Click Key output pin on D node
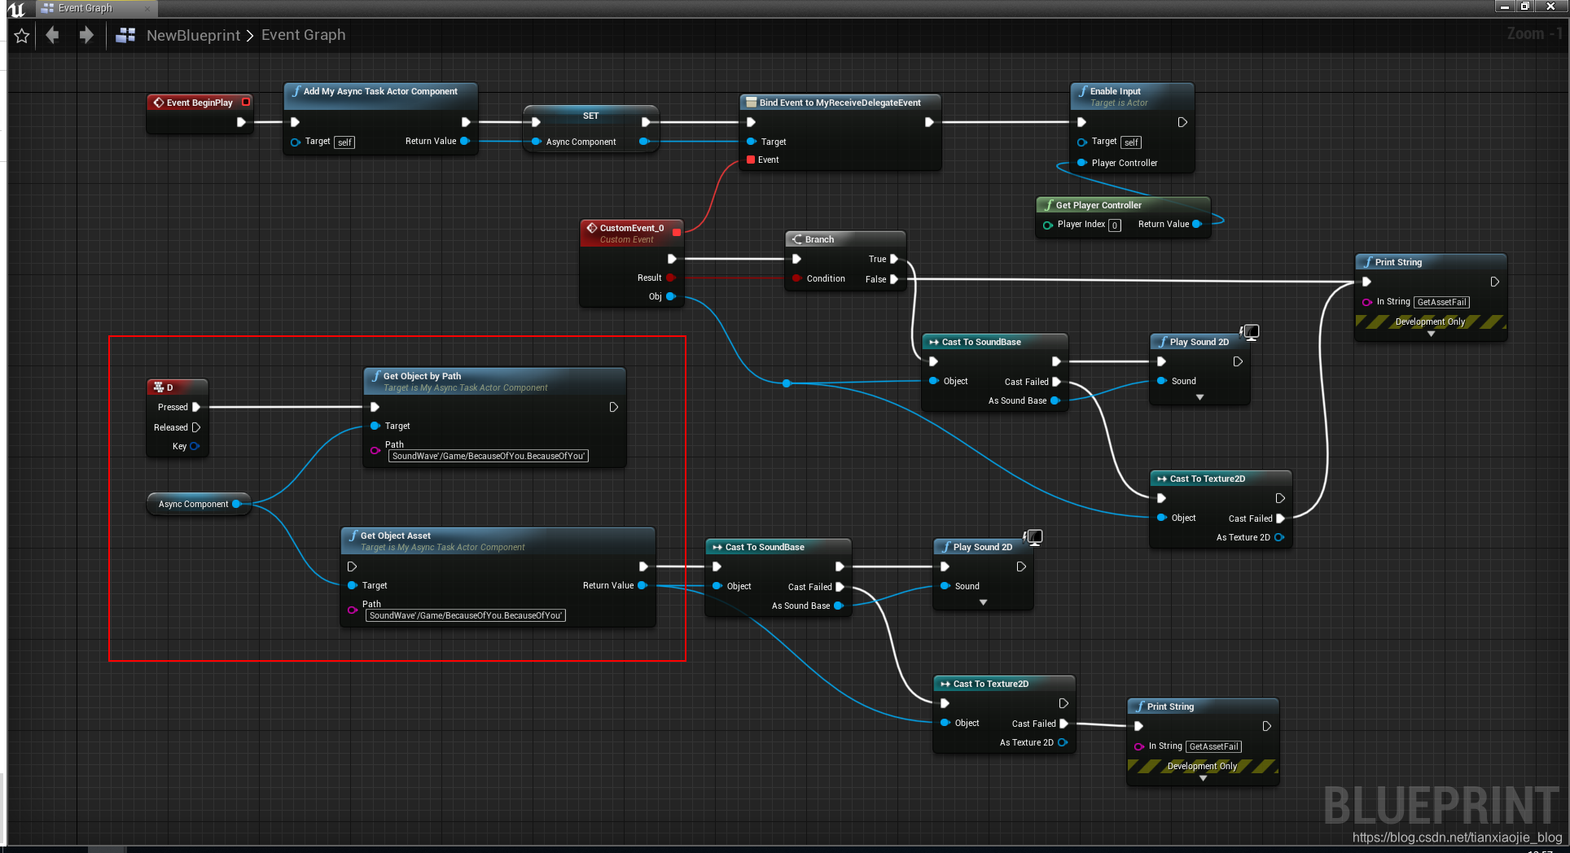This screenshot has width=1570, height=853. 195,446
